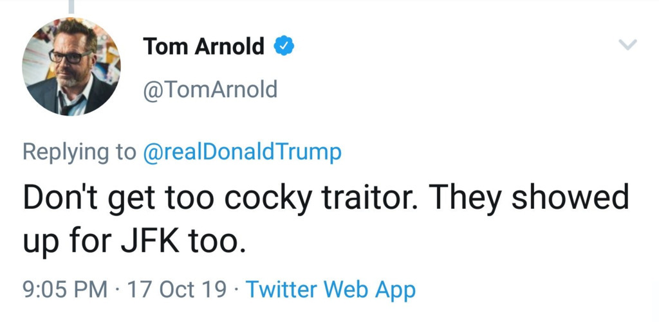
Task: Open the tweet options chevron menu
Action: point(627,45)
